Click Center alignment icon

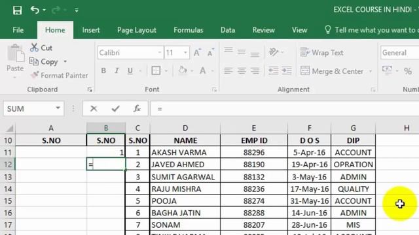(x=242, y=70)
